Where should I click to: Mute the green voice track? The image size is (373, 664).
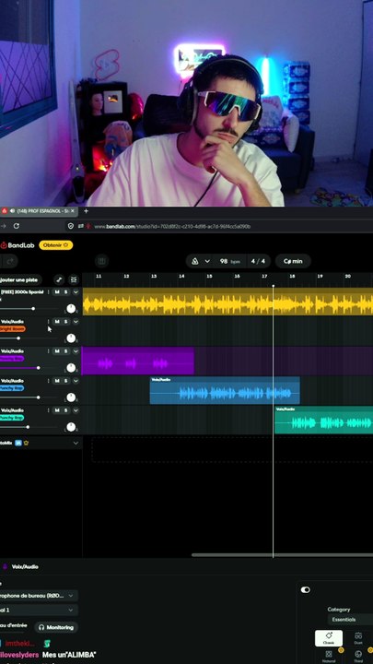tap(57, 410)
